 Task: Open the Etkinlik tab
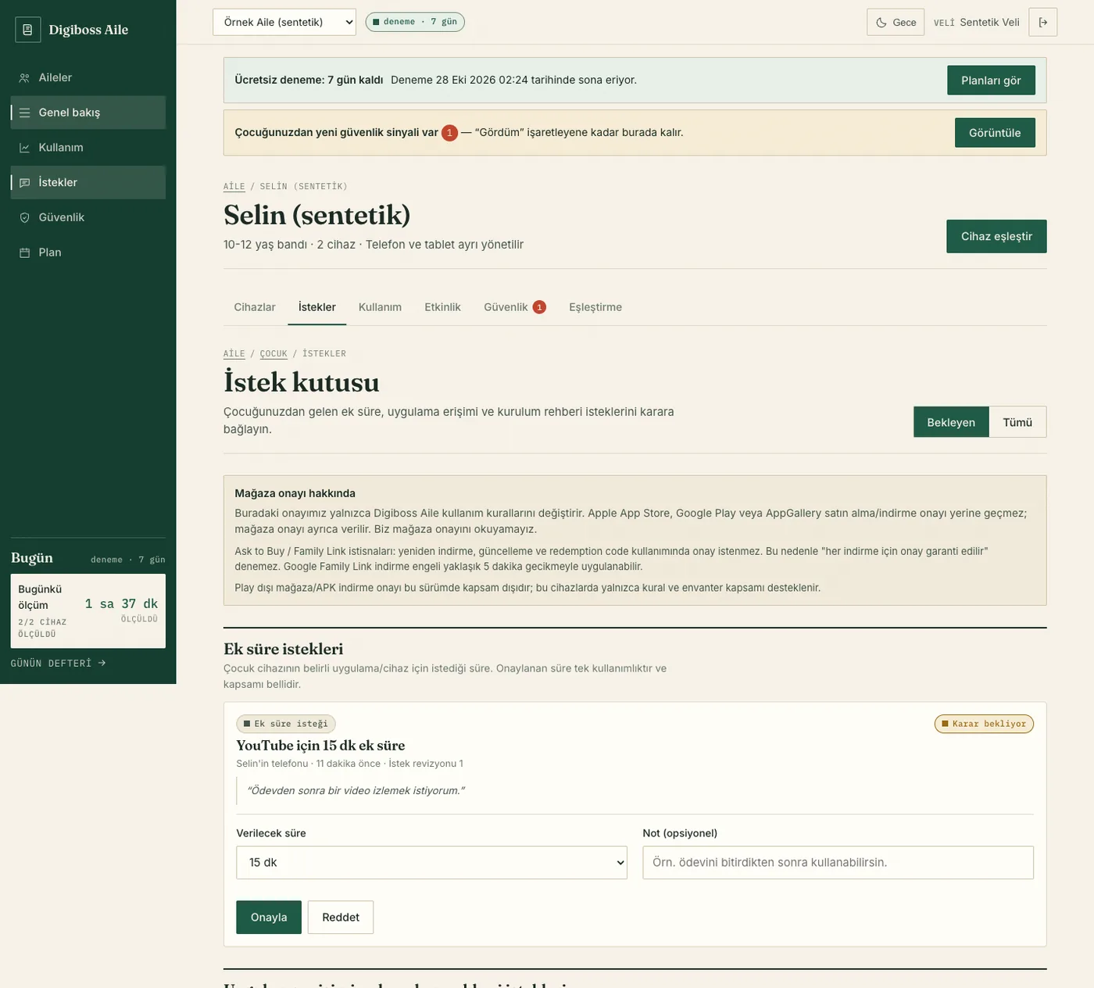click(442, 307)
